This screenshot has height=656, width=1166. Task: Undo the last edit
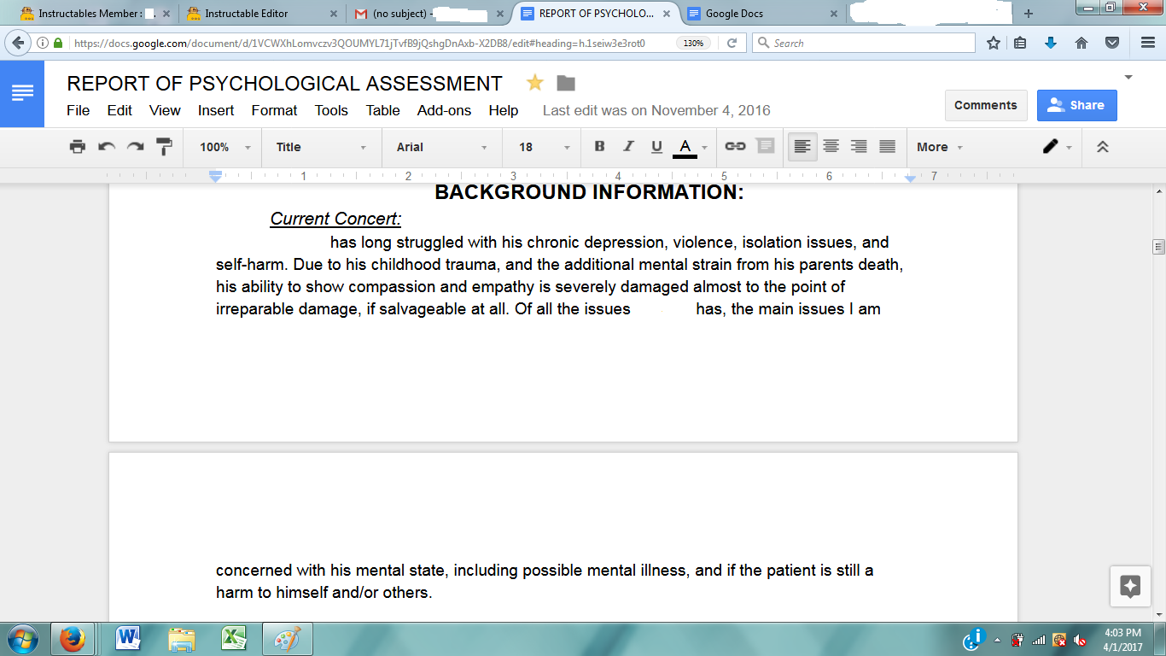pyautogui.click(x=107, y=147)
